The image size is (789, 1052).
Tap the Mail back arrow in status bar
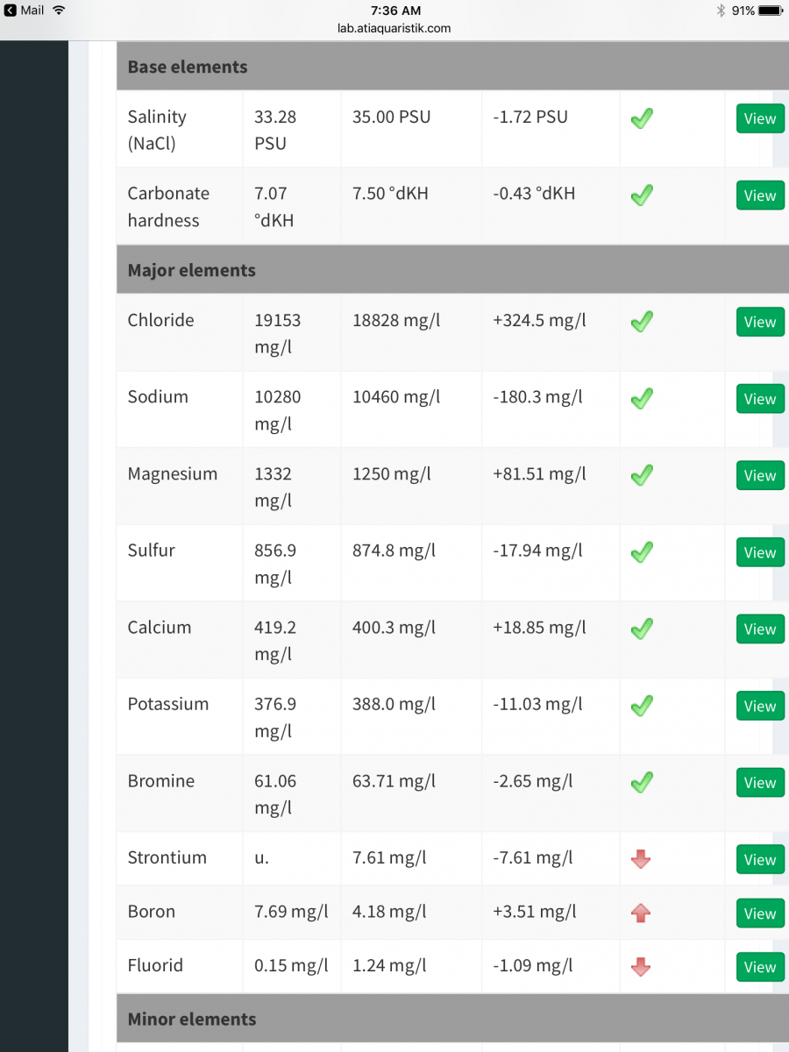(x=10, y=11)
